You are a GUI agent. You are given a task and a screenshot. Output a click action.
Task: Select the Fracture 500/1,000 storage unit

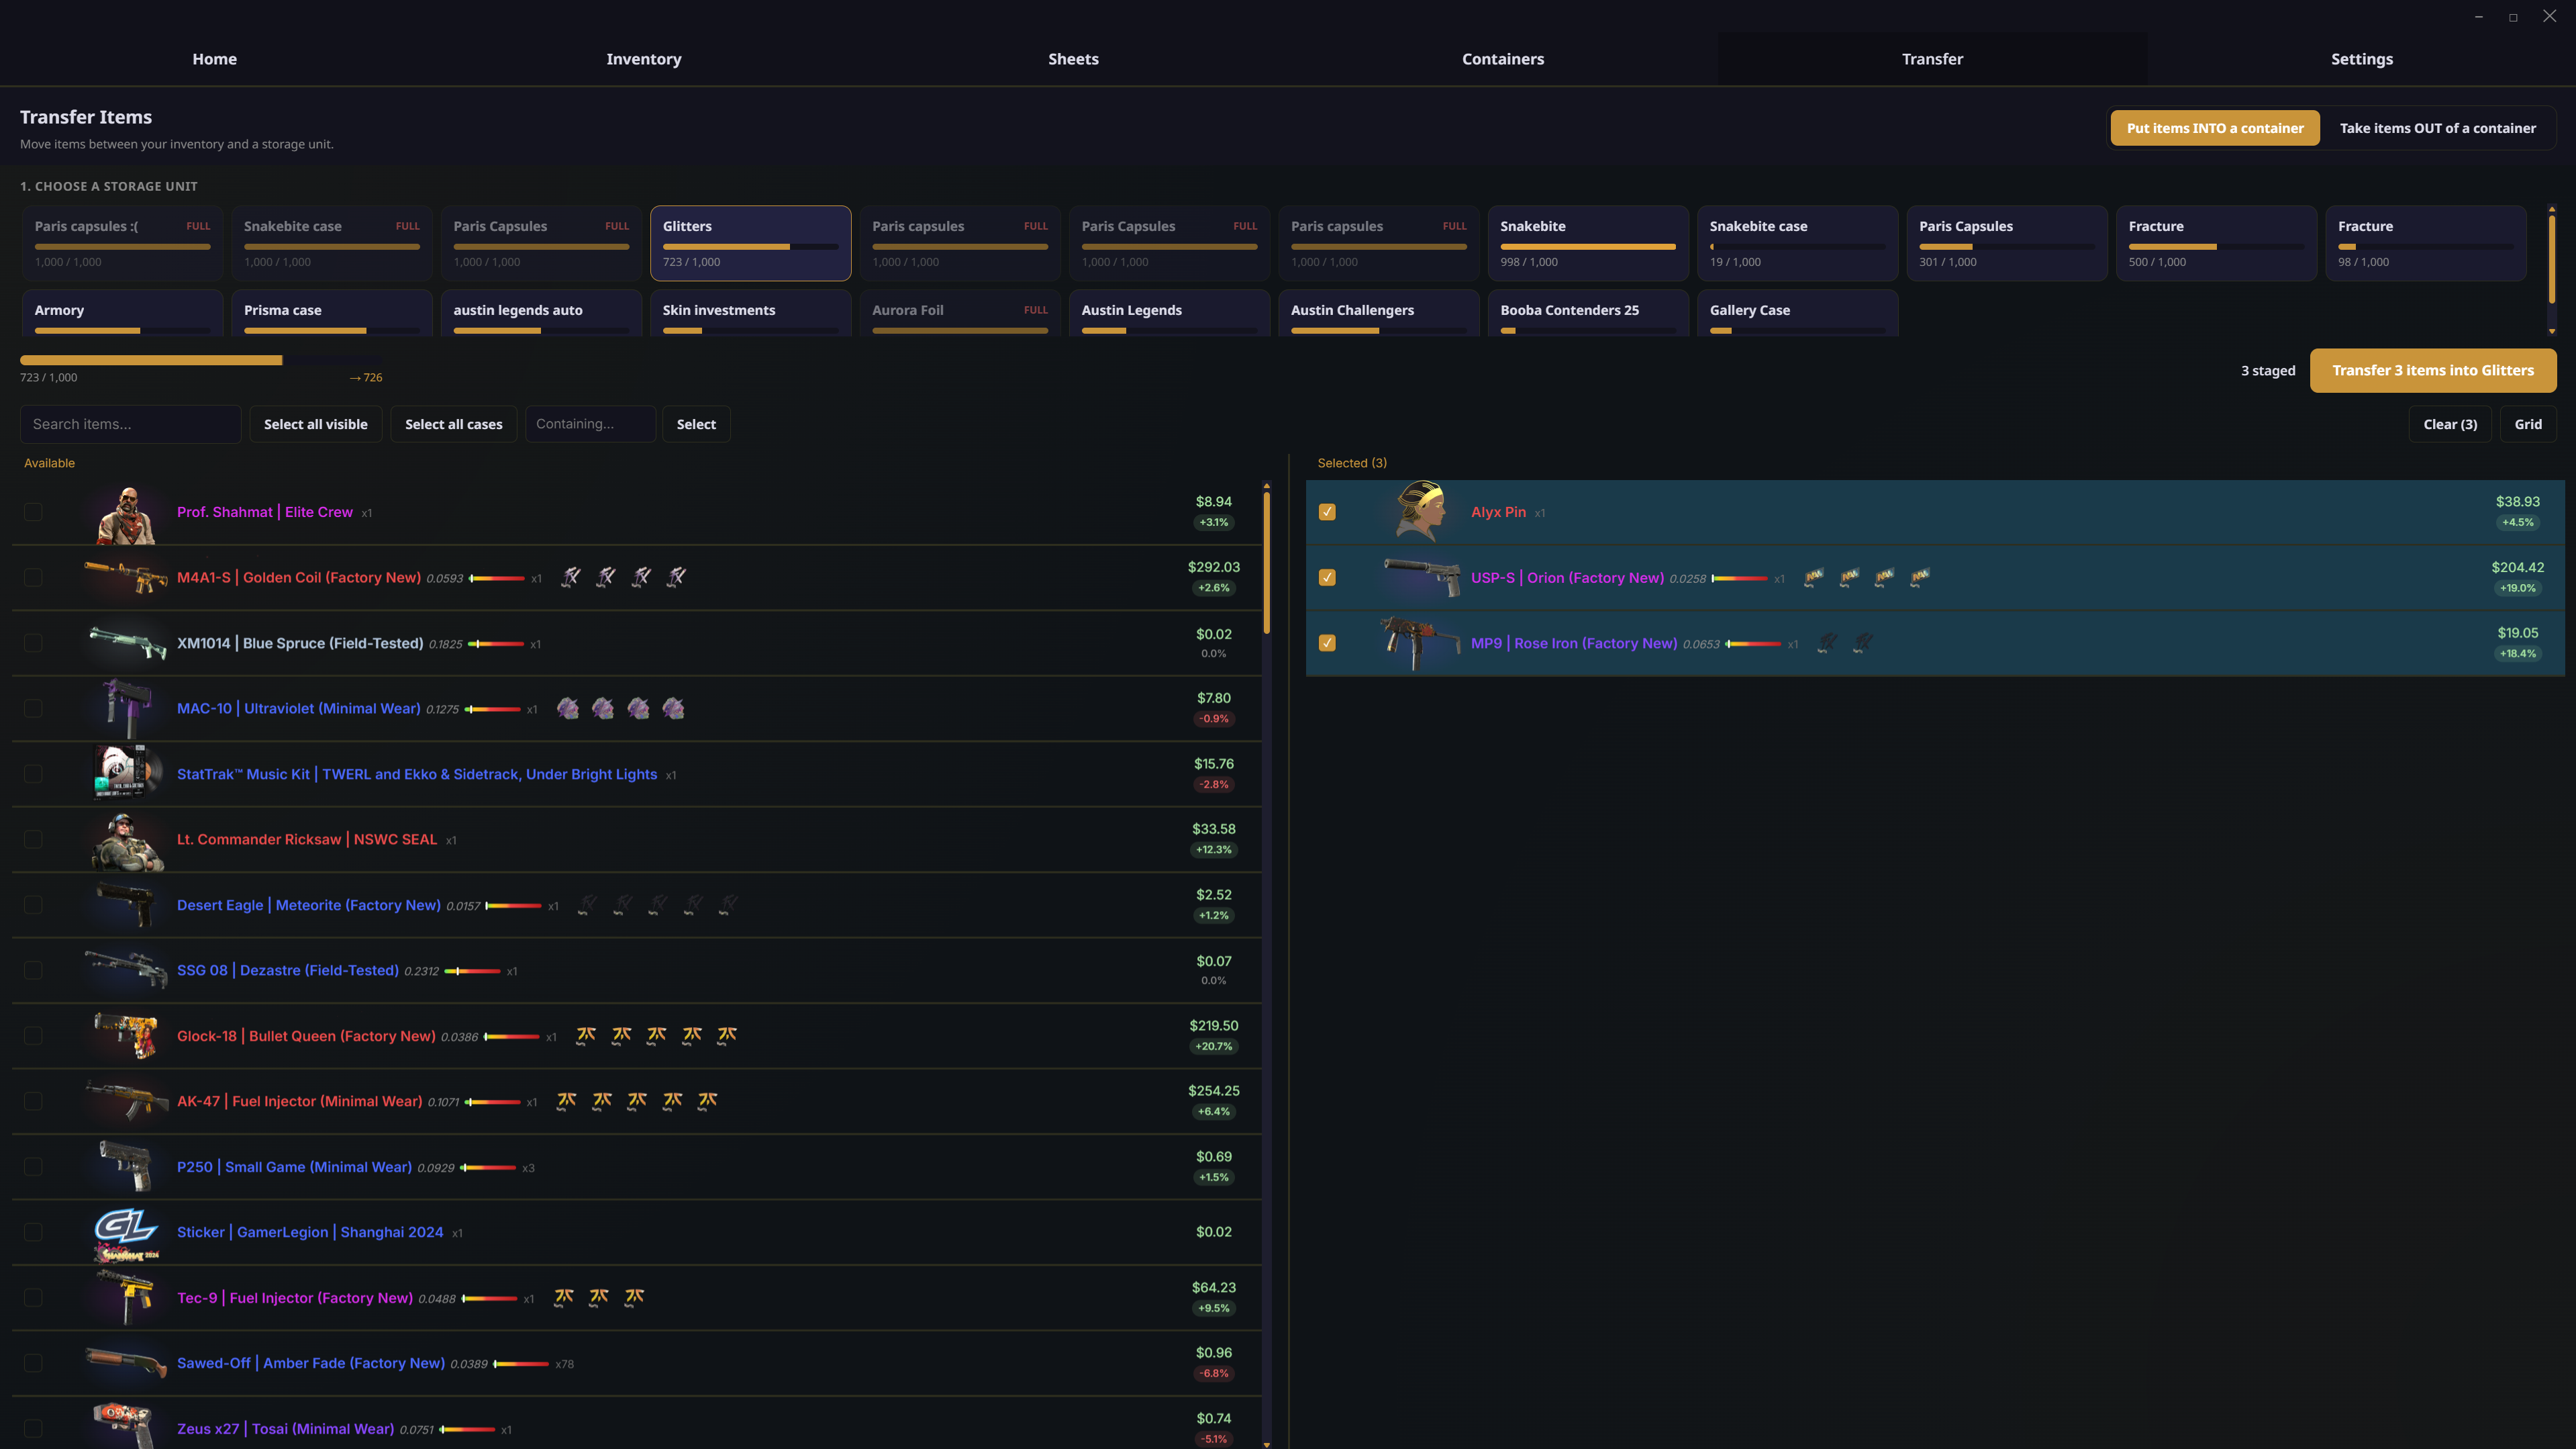coord(2216,243)
